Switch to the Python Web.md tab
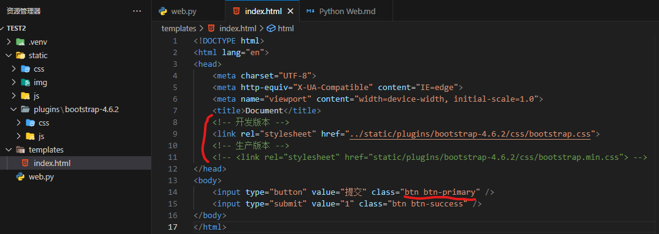 (x=347, y=11)
